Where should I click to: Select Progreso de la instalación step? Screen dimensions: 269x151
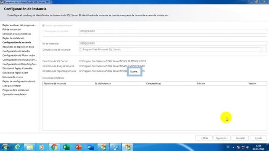click(16, 90)
